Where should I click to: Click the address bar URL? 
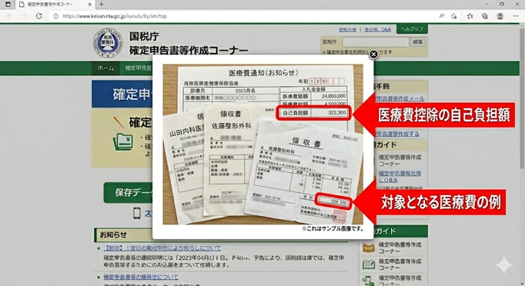click(x=115, y=16)
